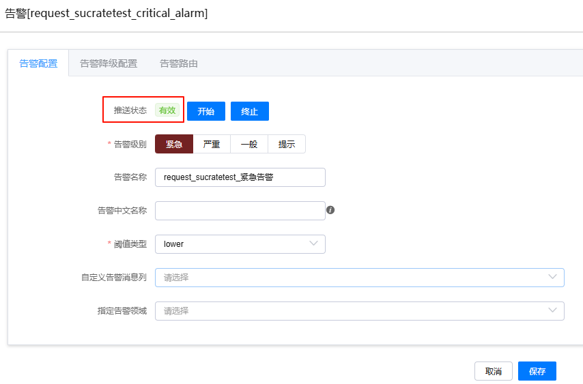The height and width of the screenshot is (384, 583).
Task: Click the 开始 push button
Action: pos(206,111)
